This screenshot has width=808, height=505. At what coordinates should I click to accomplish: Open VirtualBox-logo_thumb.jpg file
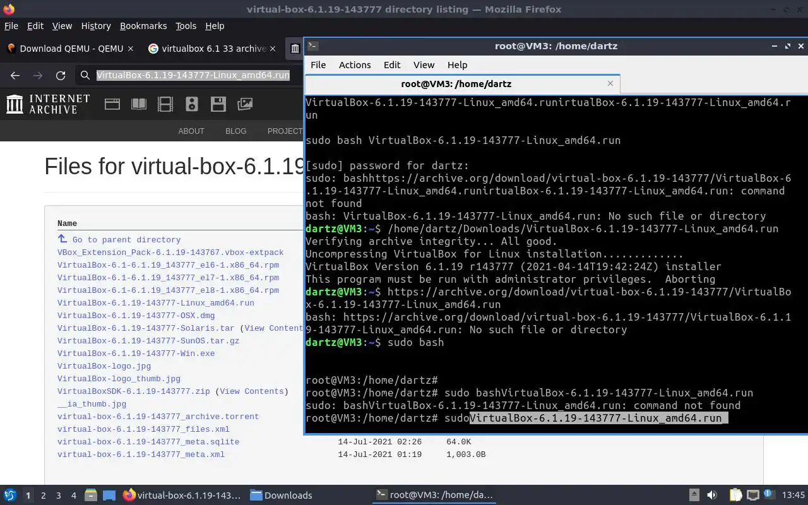click(x=119, y=379)
